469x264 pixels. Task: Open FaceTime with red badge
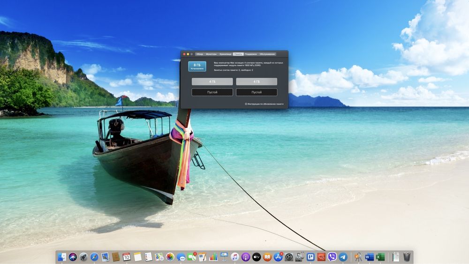pos(192,257)
